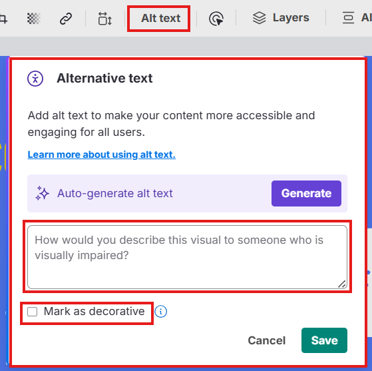The width and height of the screenshot is (372, 371).
Task: Click the align icon next to Layers
Action: 348,18
